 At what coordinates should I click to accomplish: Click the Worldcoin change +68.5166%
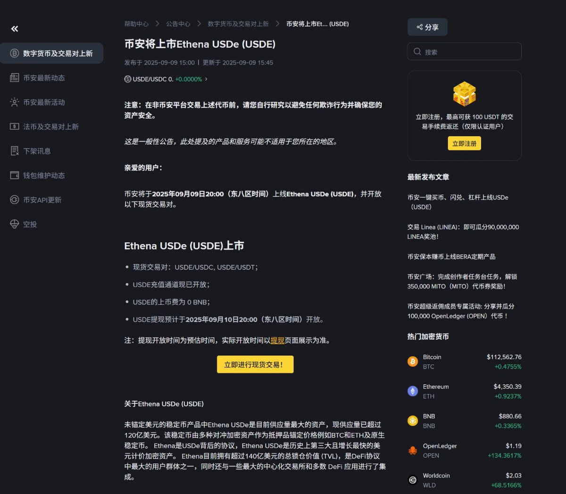[x=507, y=485]
